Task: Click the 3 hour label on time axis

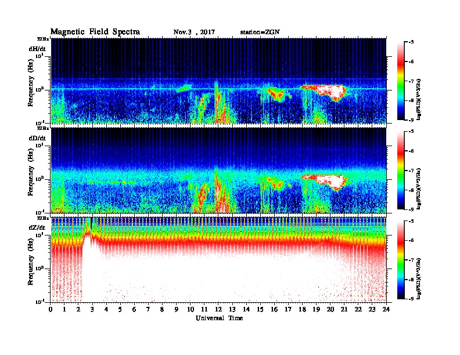Action: click(92, 310)
